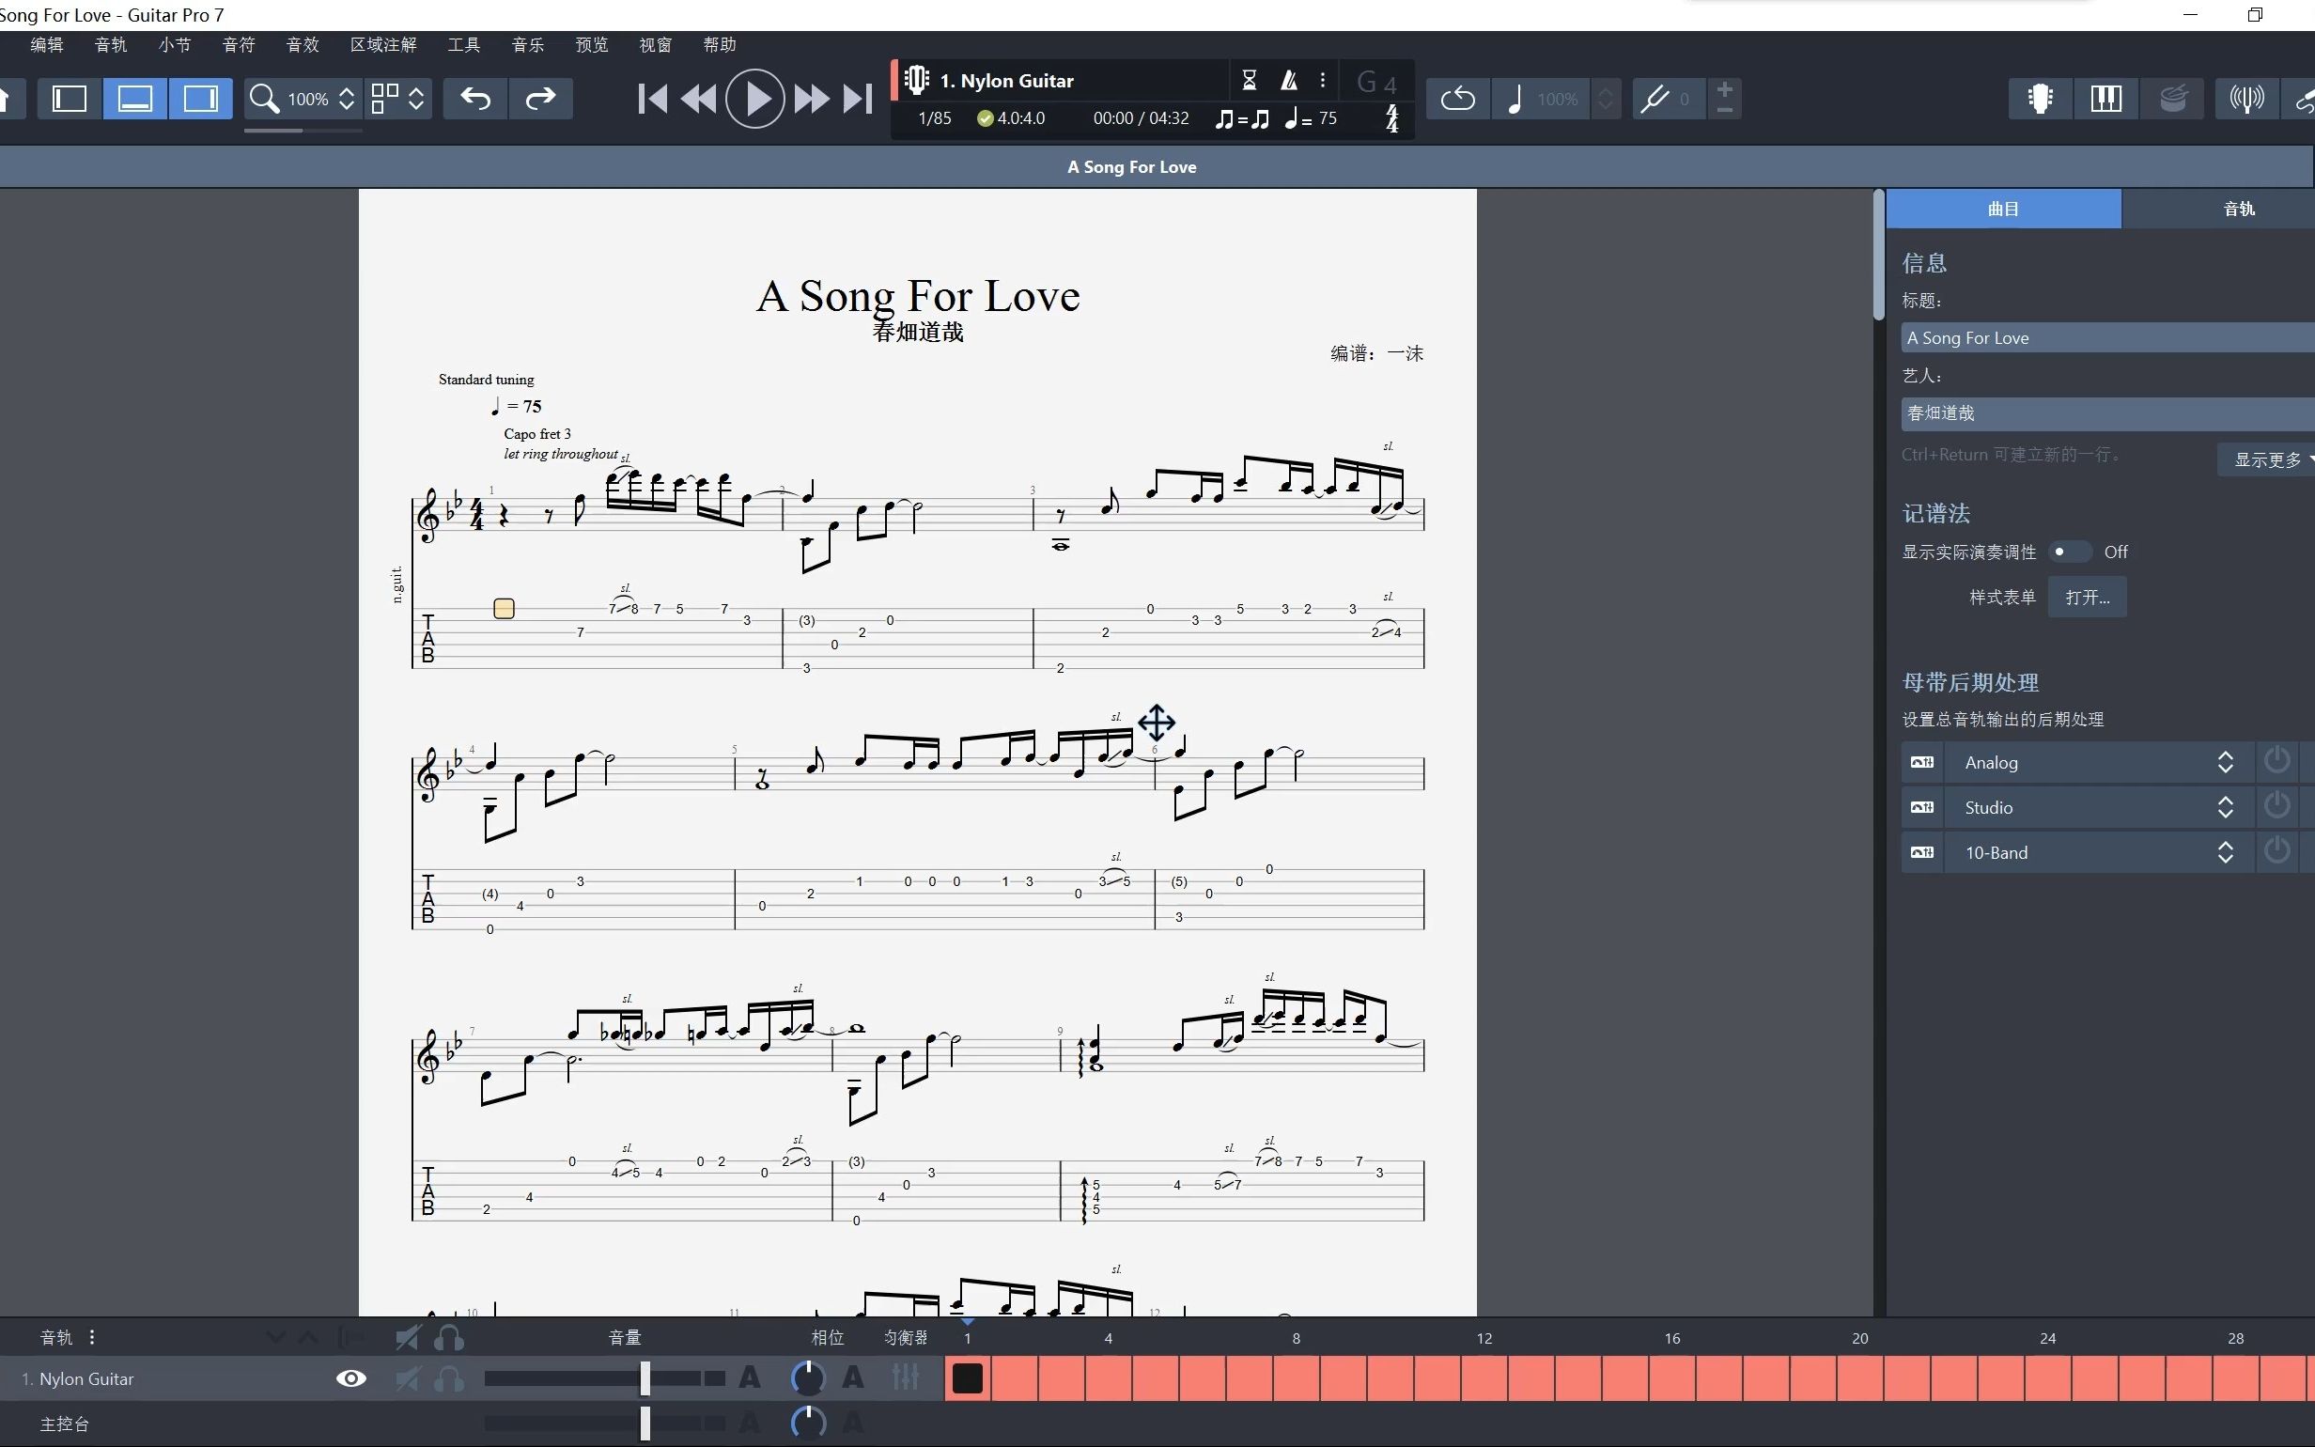This screenshot has width=2315, height=1447.
Task: Toggle the bottom global view panel
Action: (x=135, y=99)
